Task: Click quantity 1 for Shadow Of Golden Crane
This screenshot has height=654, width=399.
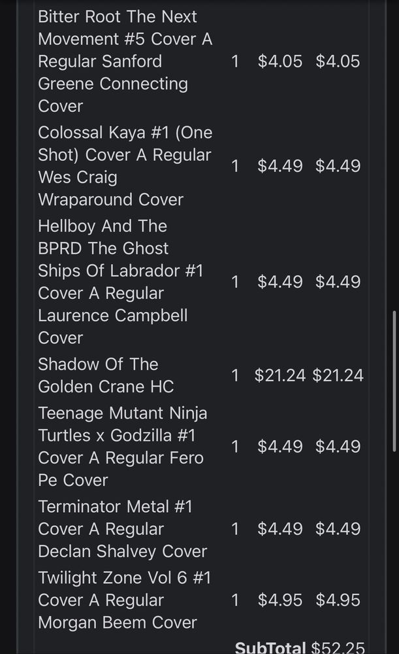Action: (x=235, y=375)
